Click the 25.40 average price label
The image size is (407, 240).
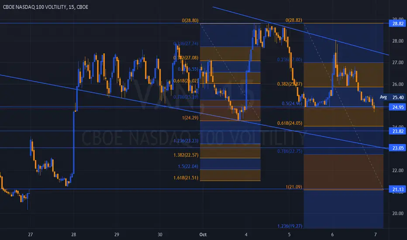pyautogui.click(x=398, y=97)
